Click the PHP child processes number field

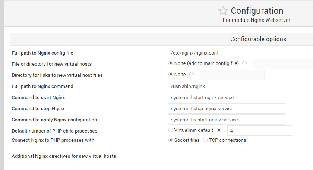point(259,131)
